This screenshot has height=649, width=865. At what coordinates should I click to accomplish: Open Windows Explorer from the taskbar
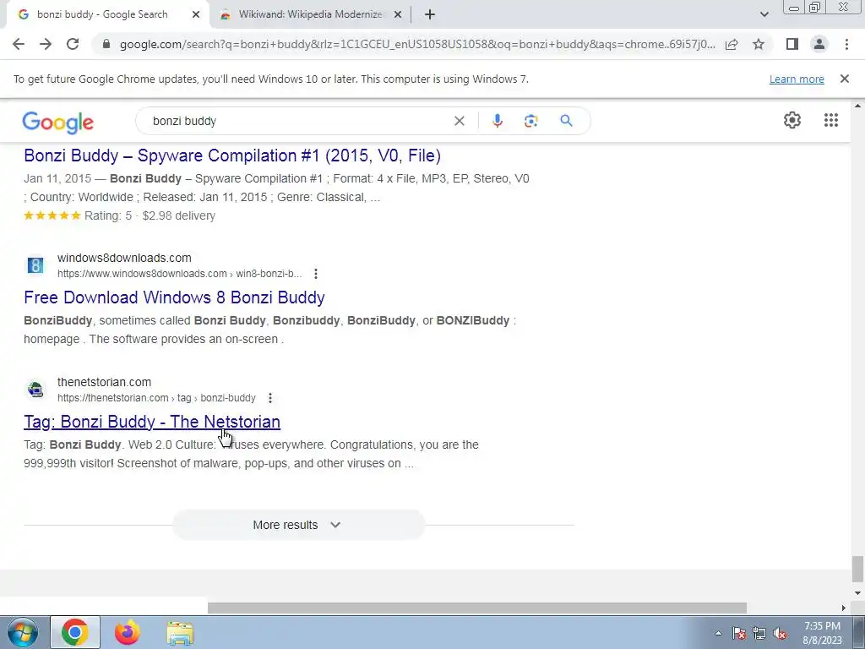point(180,633)
